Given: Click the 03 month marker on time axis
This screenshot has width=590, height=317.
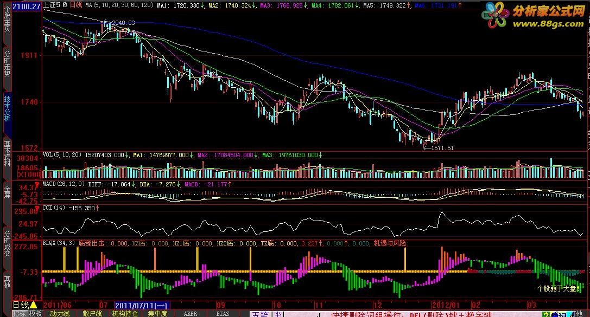Looking at the screenshot, I should pos(531,305).
